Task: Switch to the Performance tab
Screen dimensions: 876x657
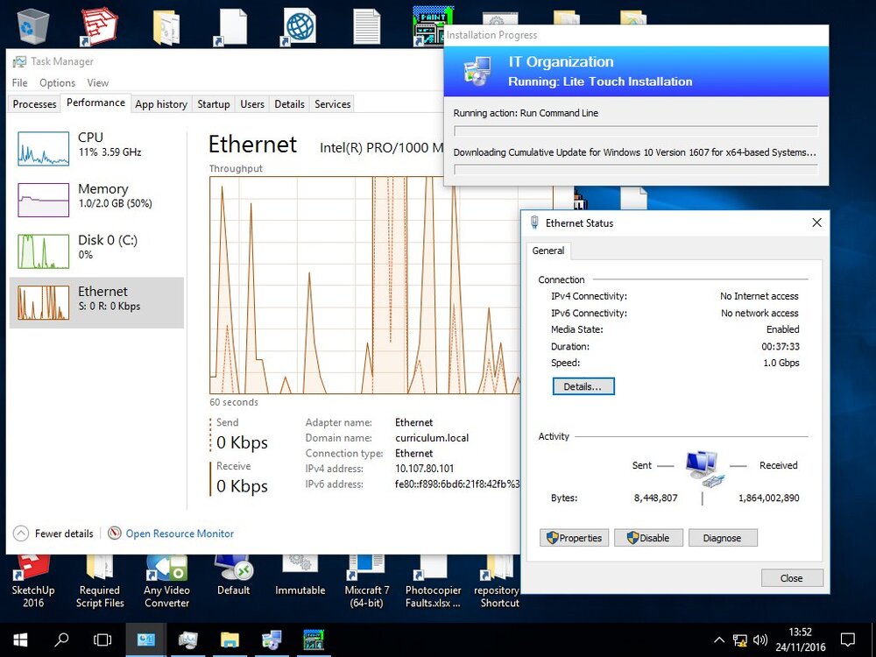Action: (x=95, y=102)
